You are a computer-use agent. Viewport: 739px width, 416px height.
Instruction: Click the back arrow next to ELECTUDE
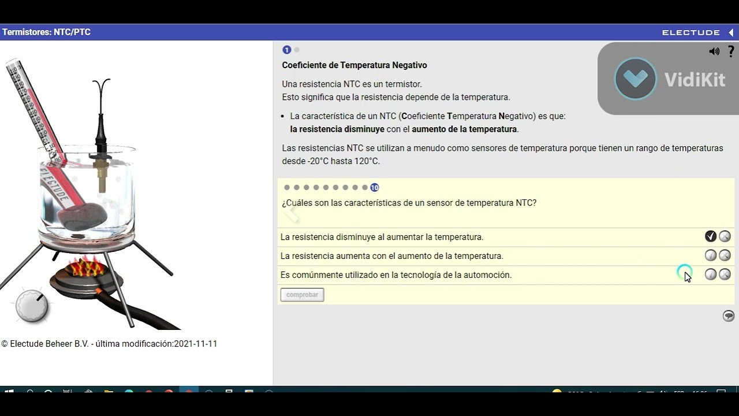pyautogui.click(x=731, y=32)
